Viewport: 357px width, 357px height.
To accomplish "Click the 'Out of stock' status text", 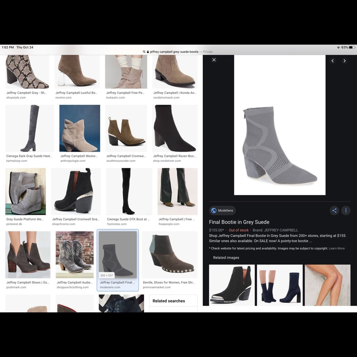I will [238, 230].
